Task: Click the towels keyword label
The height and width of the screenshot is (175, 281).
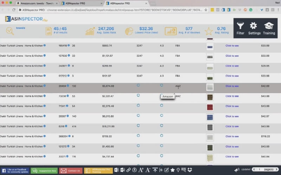Action: [20, 28]
